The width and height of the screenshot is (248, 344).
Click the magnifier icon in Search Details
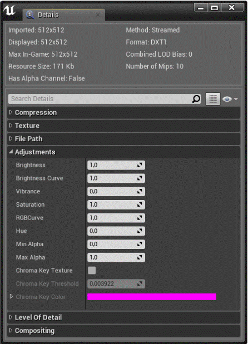[196, 99]
